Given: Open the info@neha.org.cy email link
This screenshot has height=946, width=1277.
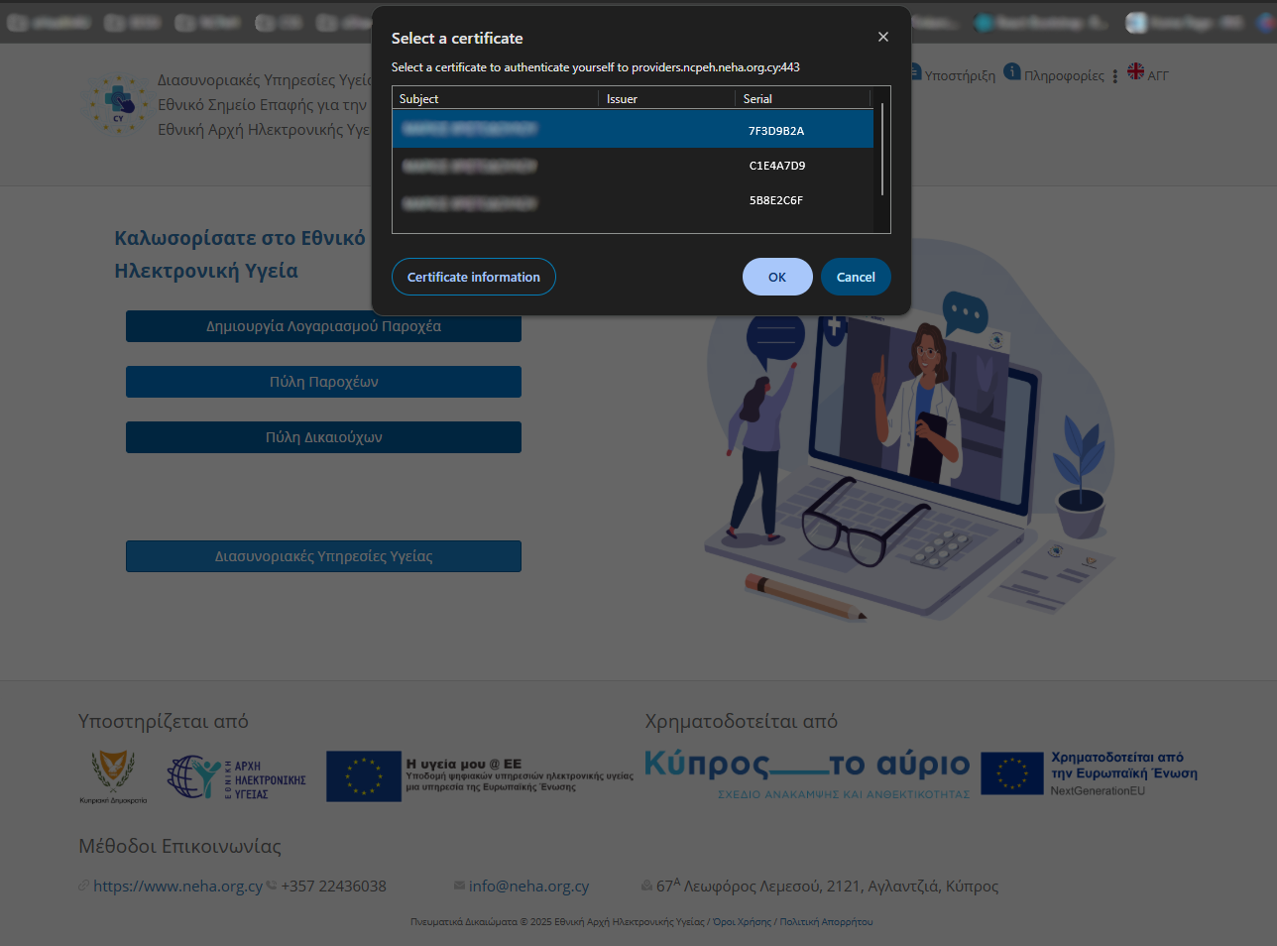Looking at the screenshot, I should [x=528, y=886].
